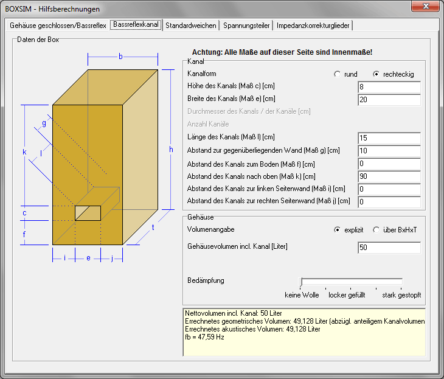Click Abstand des Kanals zum Boden field
The image size is (444, 379).
389,164
